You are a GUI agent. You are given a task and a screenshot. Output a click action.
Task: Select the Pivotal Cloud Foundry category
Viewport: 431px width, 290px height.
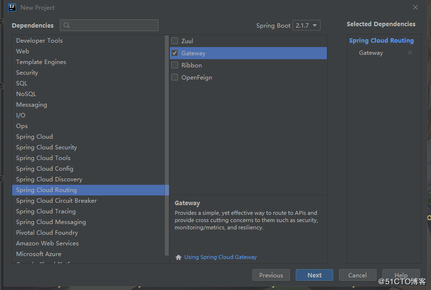(x=89, y=233)
